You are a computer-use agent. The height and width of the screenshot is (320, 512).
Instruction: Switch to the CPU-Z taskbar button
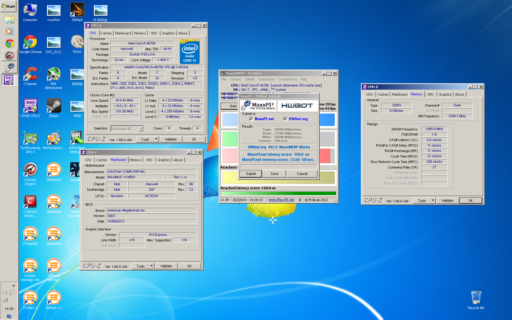coord(9,80)
